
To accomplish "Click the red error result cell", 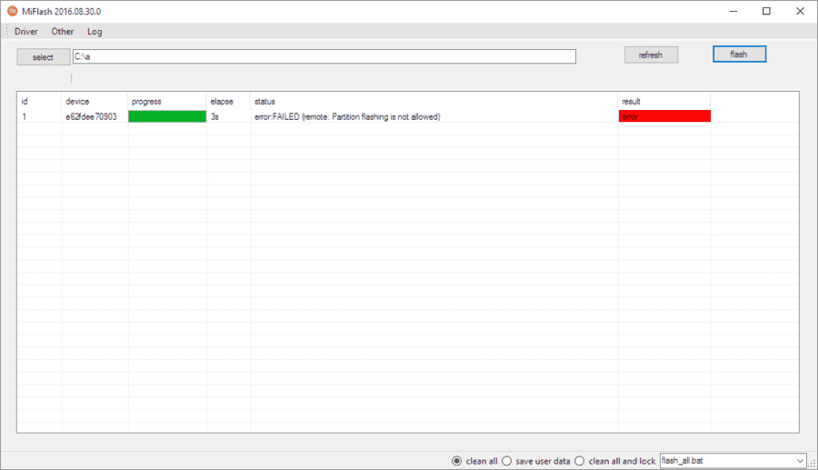I will [x=664, y=116].
